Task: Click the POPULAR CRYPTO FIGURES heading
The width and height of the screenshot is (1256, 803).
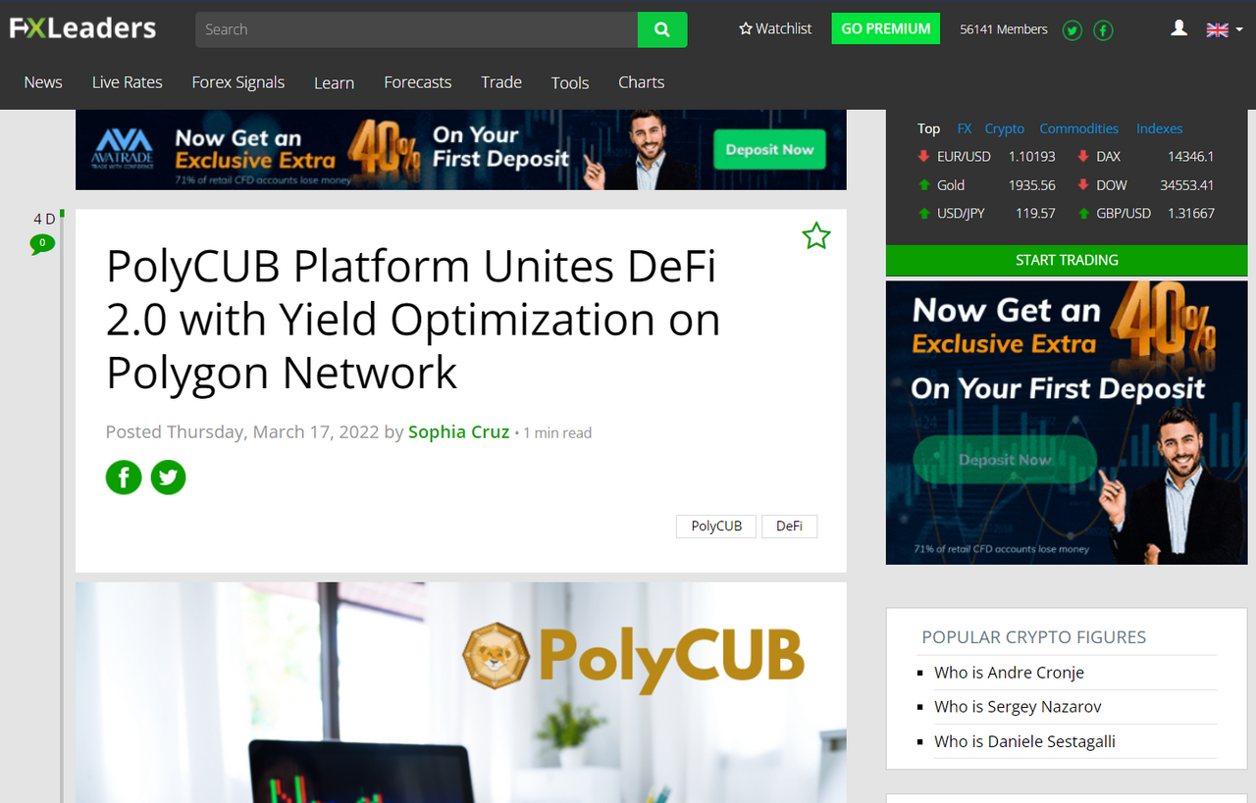Action: click(x=1034, y=637)
